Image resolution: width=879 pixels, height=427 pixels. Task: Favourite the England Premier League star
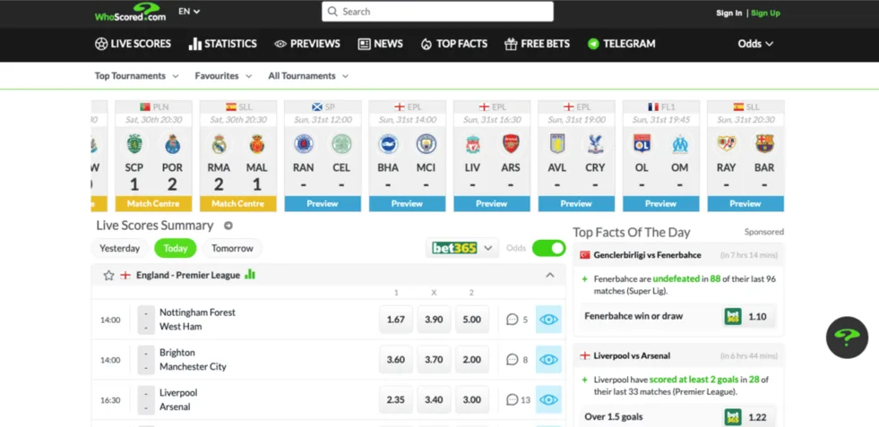[108, 275]
